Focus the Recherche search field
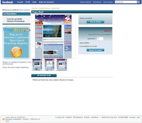 [126, 2]
